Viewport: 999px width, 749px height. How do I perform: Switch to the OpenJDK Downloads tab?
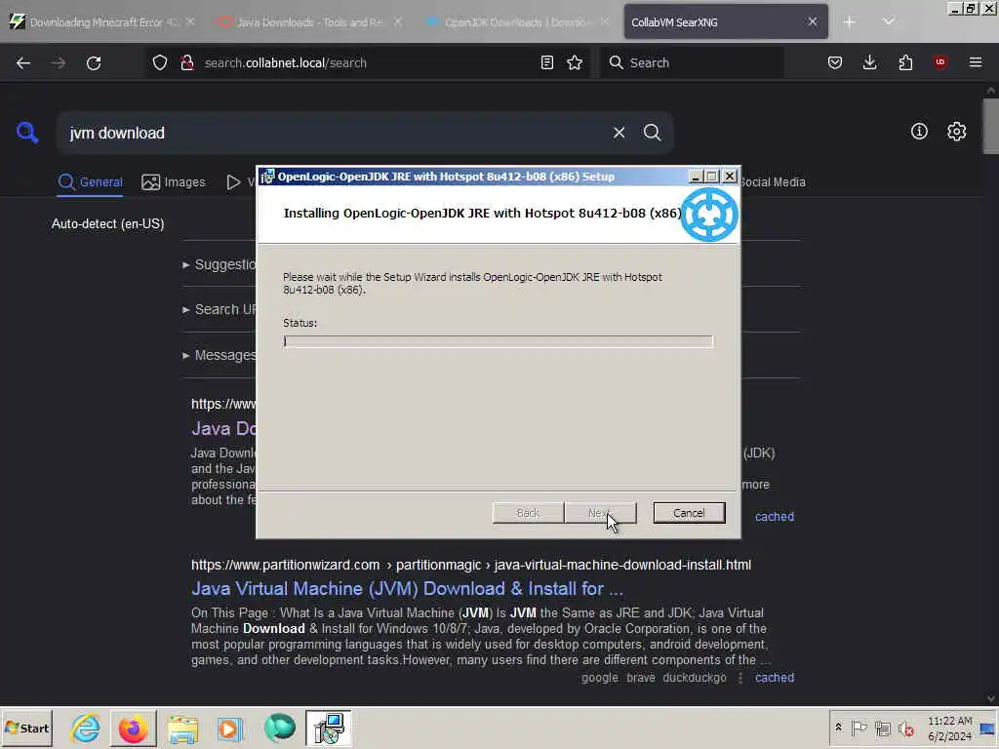pyautogui.click(x=517, y=22)
